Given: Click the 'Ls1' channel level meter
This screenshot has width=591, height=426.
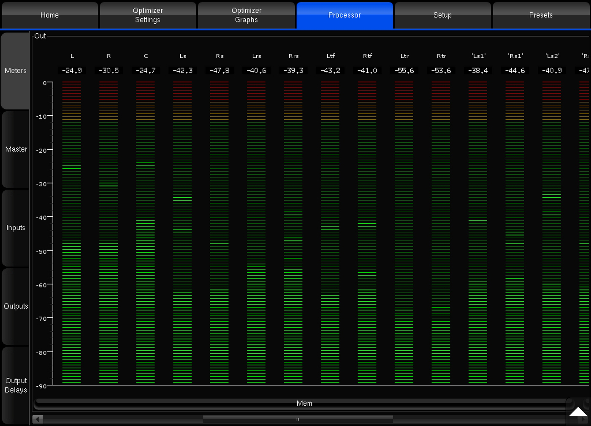Looking at the screenshot, I should tap(478, 232).
